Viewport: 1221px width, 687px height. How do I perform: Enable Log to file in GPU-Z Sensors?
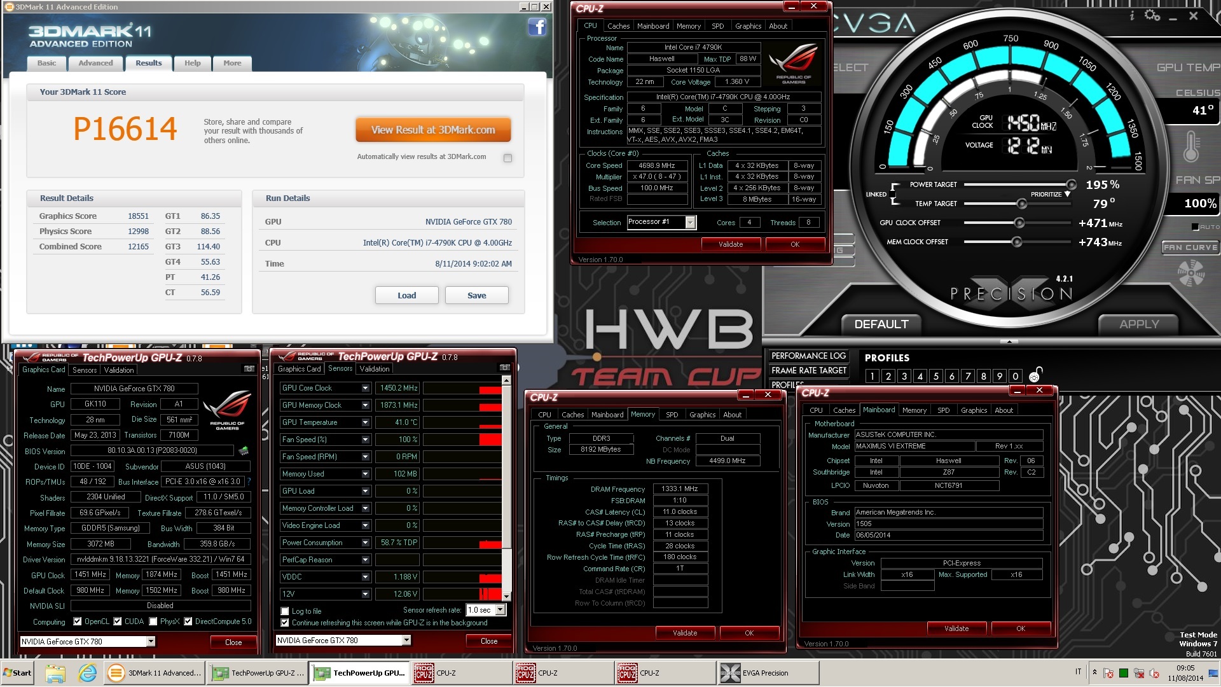tap(285, 611)
